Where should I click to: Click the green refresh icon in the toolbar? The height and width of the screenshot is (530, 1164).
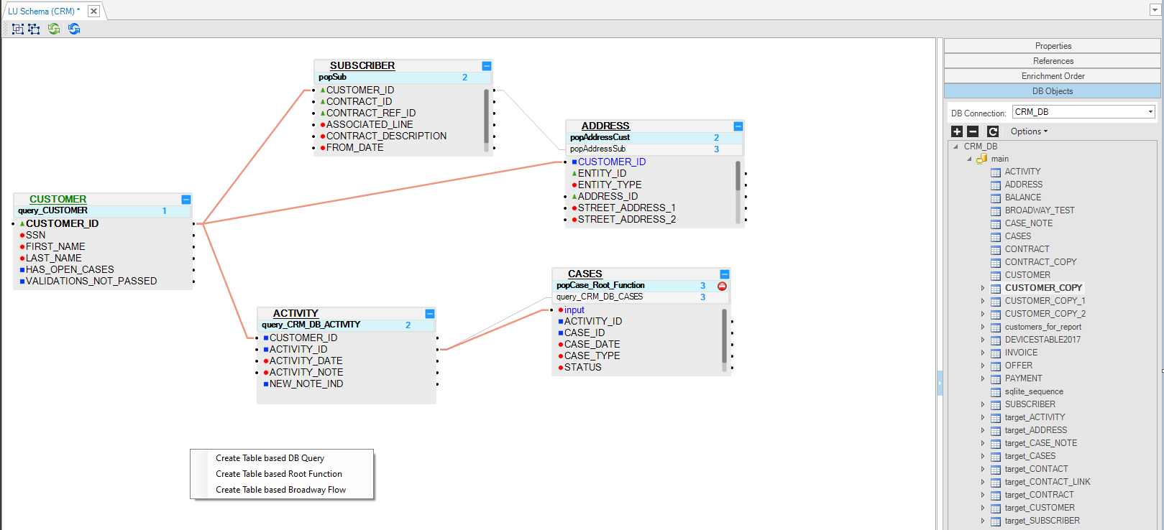[x=54, y=29]
